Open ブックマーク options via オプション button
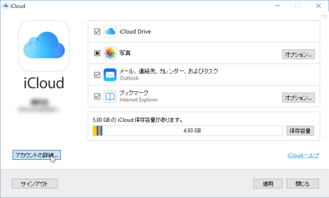 click(298, 97)
